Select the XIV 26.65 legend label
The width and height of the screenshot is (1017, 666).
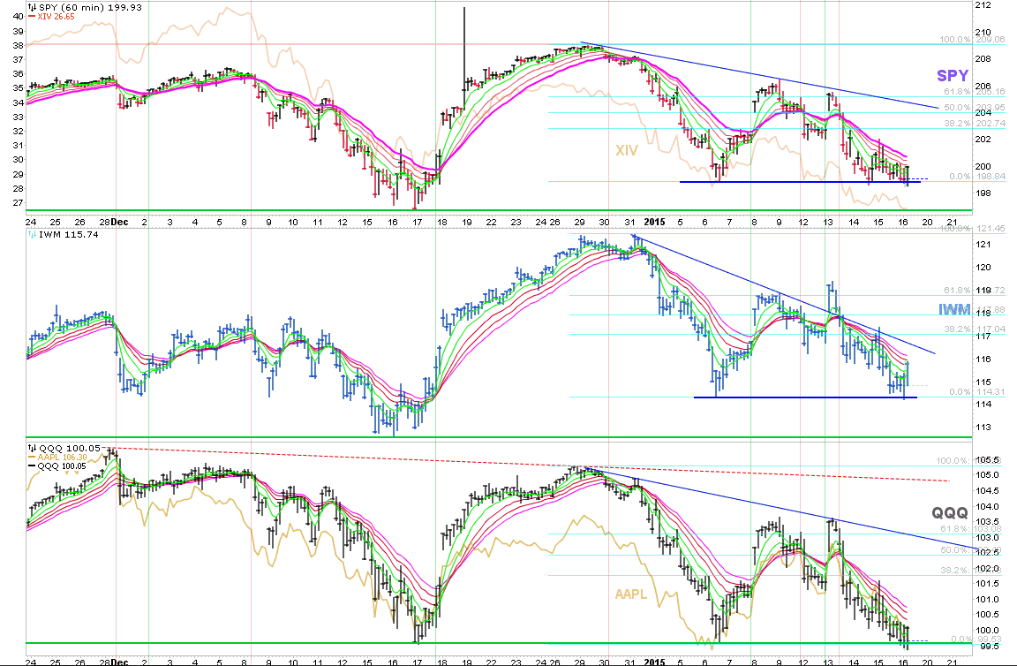[x=56, y=16]
